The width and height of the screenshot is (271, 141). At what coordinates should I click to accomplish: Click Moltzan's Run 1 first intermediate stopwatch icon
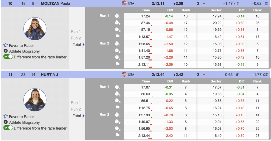tap(118, 16)
